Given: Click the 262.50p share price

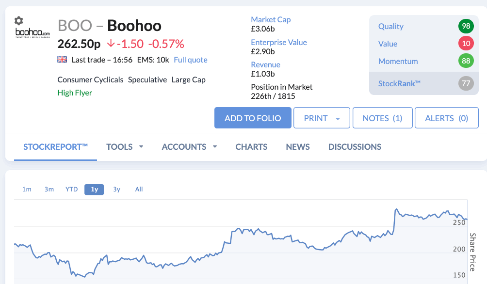Looking at the screenshot, I should 79,44.
